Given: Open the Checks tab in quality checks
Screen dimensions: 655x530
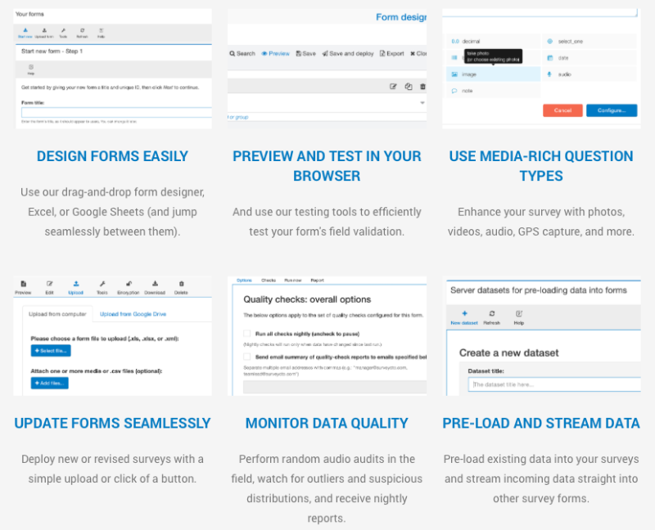Looking at the screenshot, I should point(269,281).
